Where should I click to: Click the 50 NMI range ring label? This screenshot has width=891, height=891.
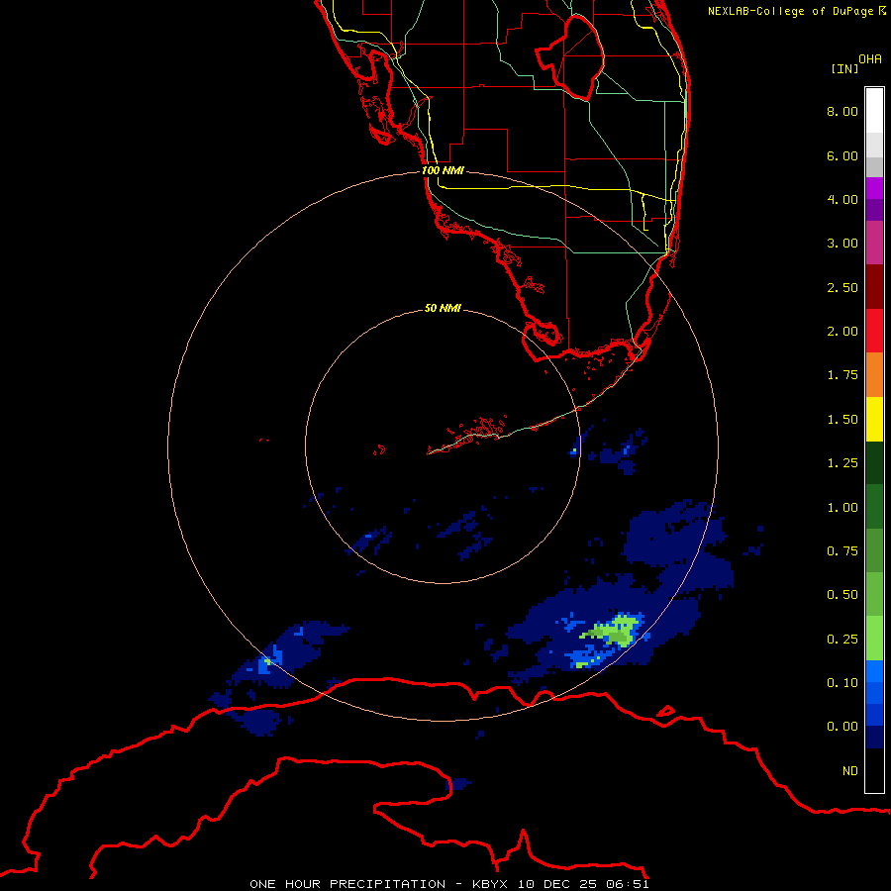tap(443, 309)
